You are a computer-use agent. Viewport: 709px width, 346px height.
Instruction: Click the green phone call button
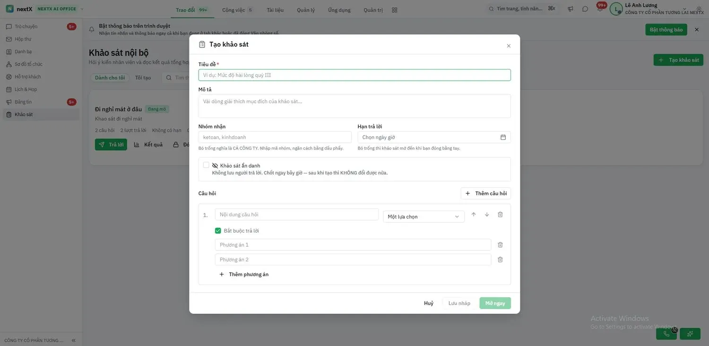coord(666,334)
